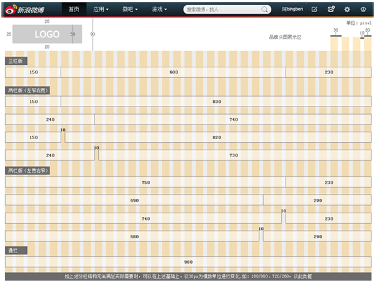Image resolution: width=375 pixels, height=283 pixels.
Task: Click the 通栏 section label
Action: pos(16,251)
